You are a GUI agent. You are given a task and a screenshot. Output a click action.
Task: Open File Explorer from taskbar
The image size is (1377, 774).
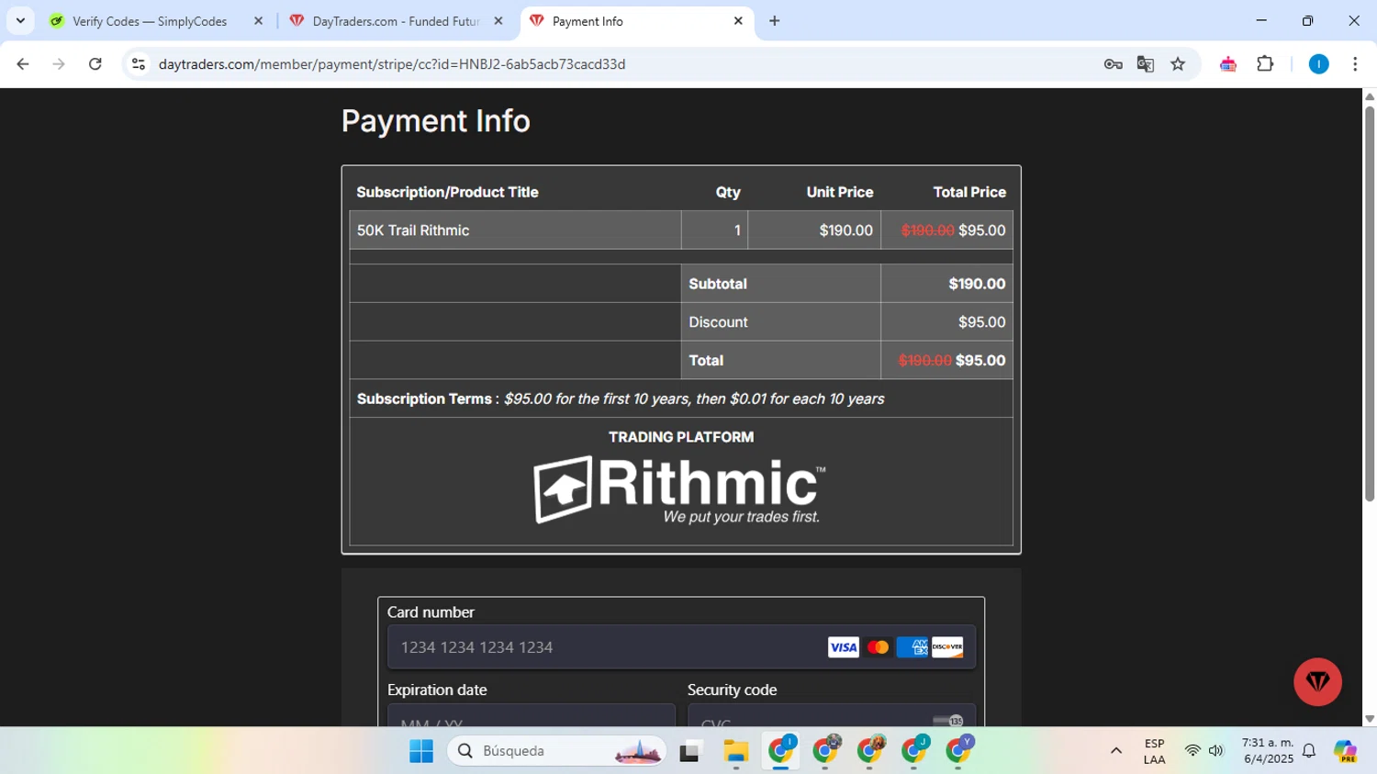(735, 752)
